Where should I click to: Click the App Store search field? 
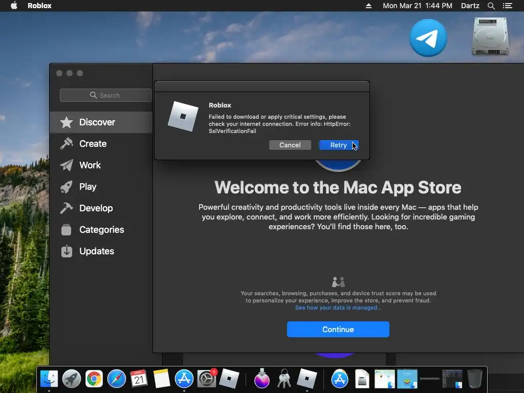point(105,95)
